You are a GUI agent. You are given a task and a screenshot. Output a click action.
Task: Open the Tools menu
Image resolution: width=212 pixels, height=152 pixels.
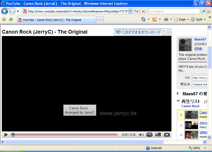198,19
